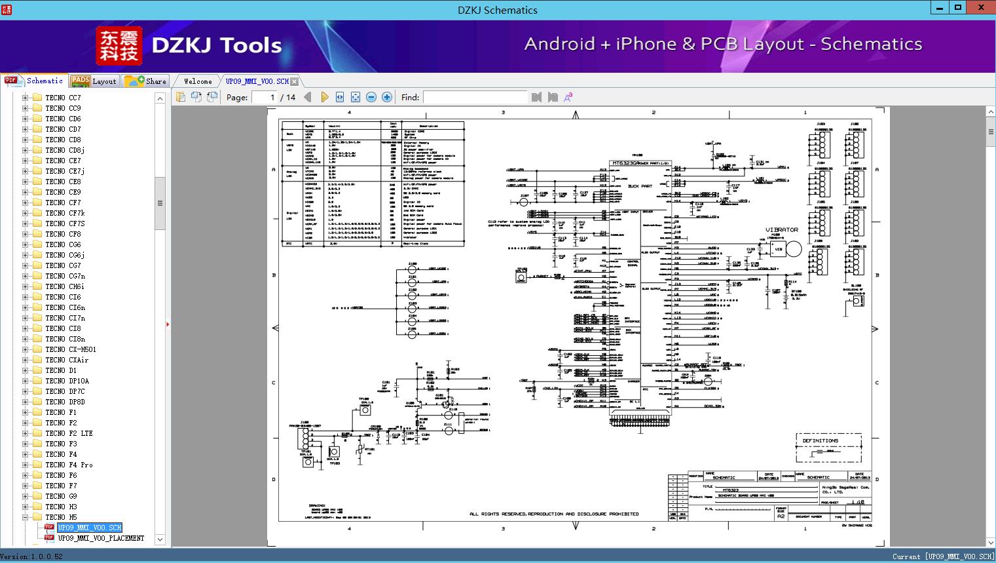The height and width of the screenshot is (563, 996).
Task: Switch to the Layout tab
Action: tap(94, 81)
